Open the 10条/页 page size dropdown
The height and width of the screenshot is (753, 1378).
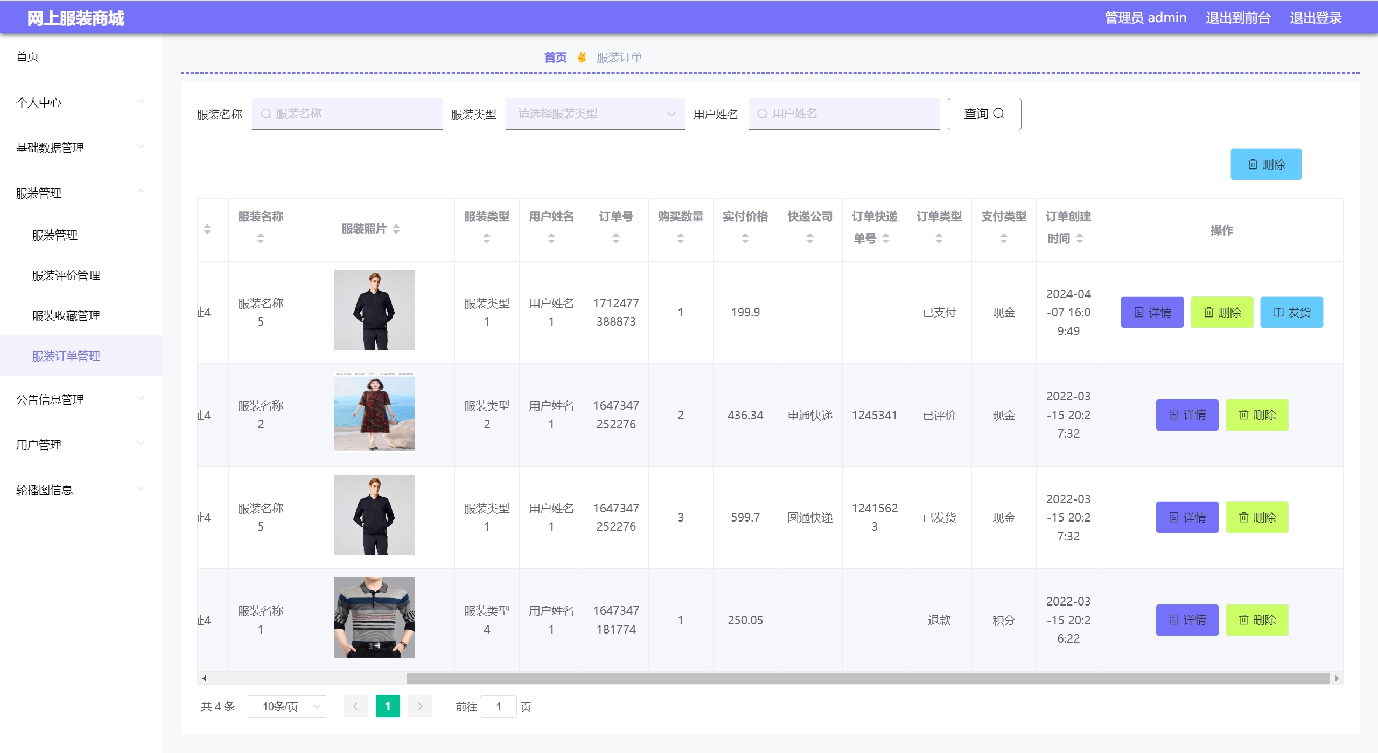[286, 707]
